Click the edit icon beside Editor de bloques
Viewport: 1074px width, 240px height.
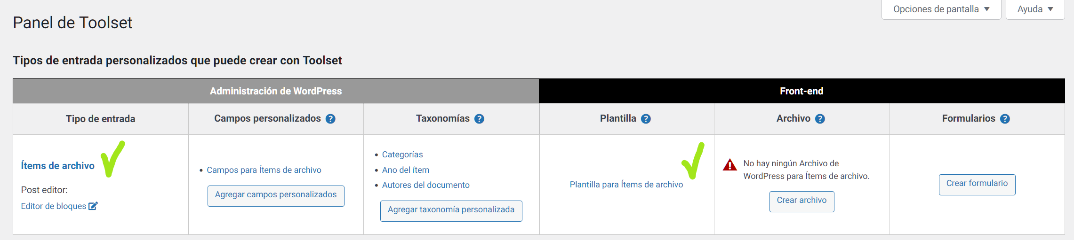(93, 206)
